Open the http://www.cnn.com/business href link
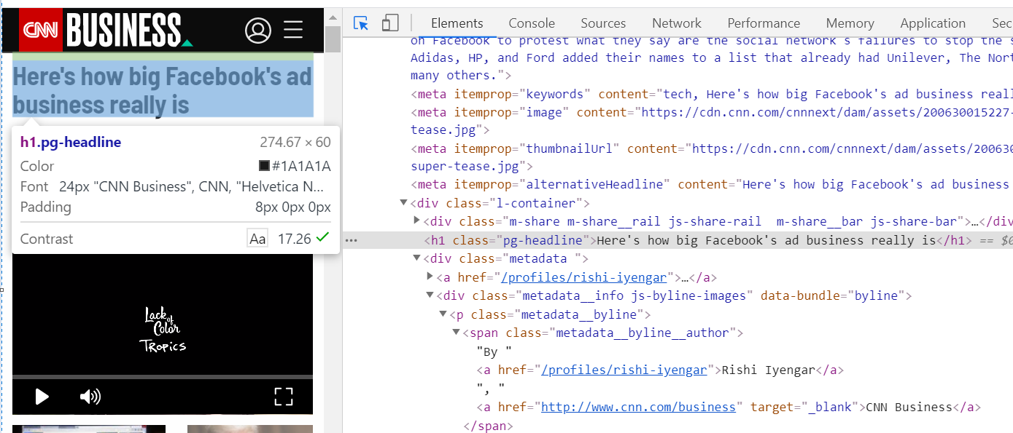Image resolution: width=1013 pixels, height=433 pixels. tap(638, 407)
